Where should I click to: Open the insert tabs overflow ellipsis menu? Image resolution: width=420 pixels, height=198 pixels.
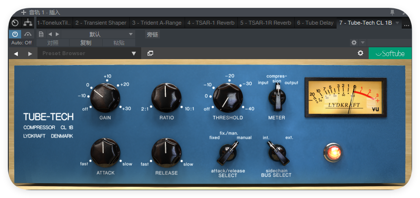[x=407, y=25]
